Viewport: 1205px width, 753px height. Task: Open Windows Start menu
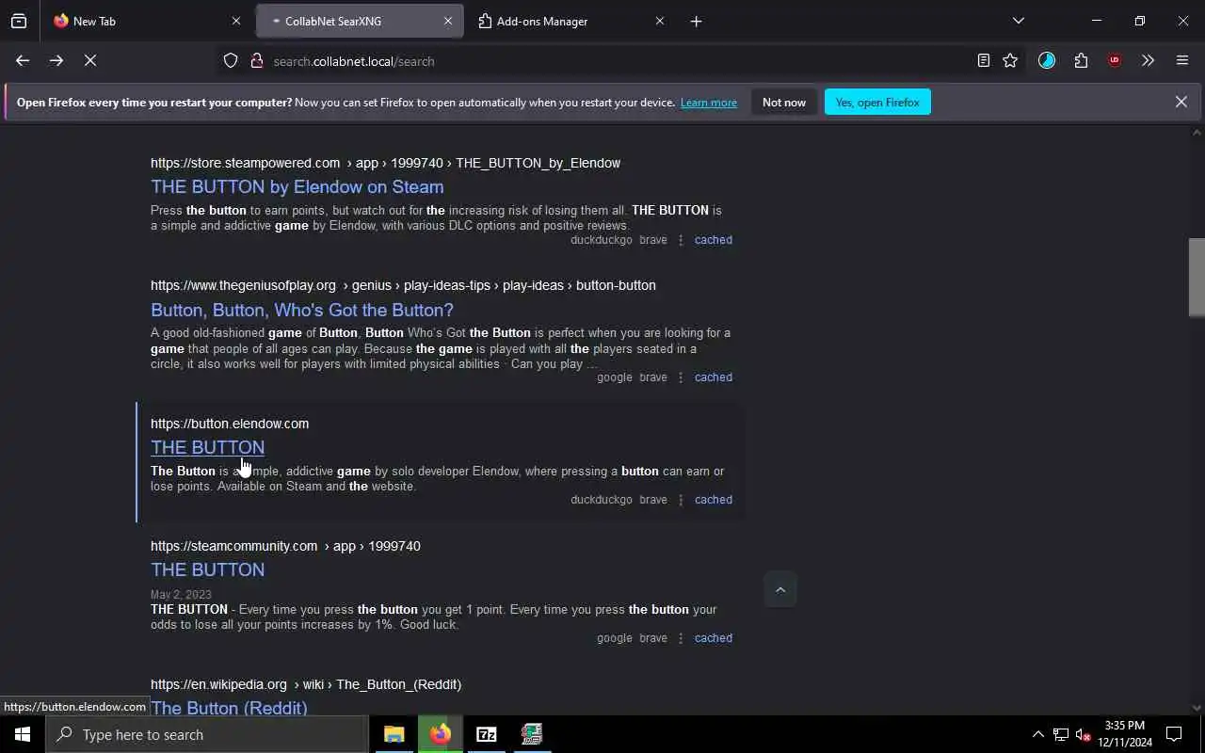click(23, 734)
